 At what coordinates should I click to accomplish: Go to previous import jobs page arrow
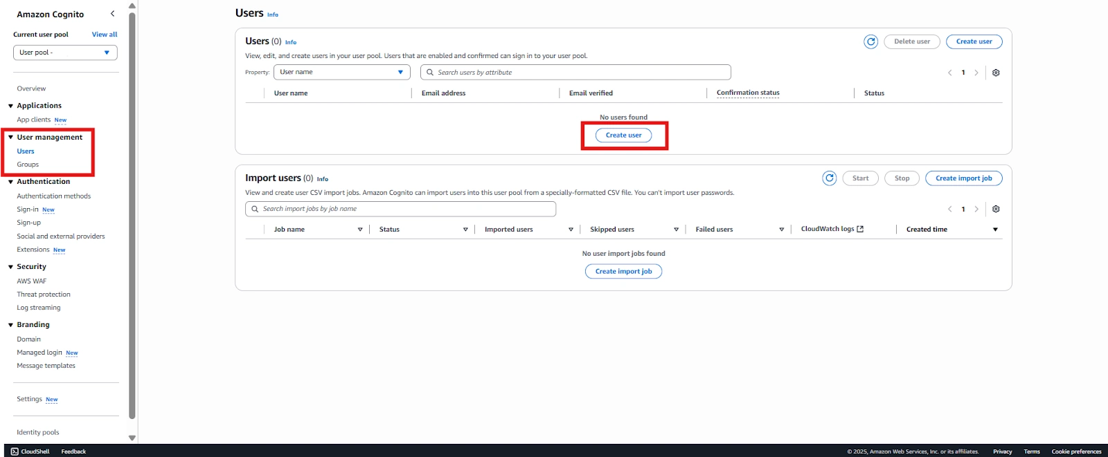pos(950,209)
